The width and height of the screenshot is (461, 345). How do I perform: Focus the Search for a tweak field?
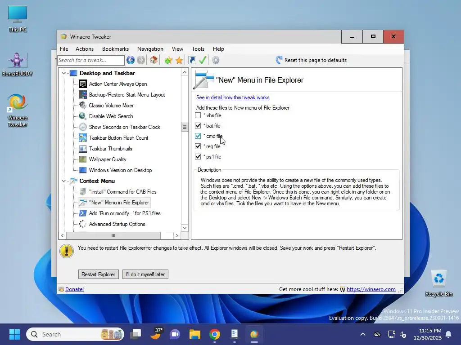coord(91,60)
